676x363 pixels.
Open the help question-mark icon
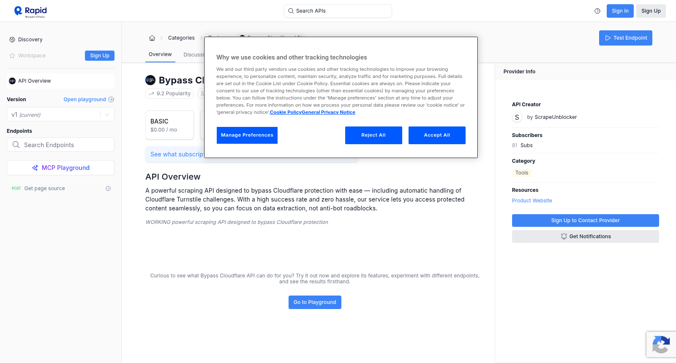pos(597,11)
